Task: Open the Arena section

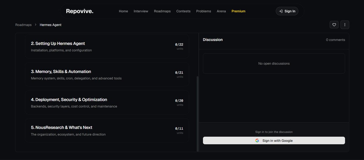Action: [221, 11]
